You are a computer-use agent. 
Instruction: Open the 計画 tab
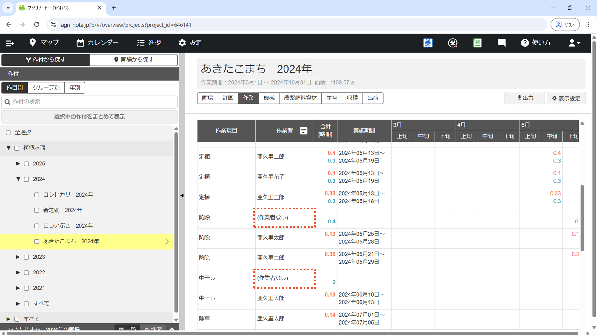coord(228,98)
